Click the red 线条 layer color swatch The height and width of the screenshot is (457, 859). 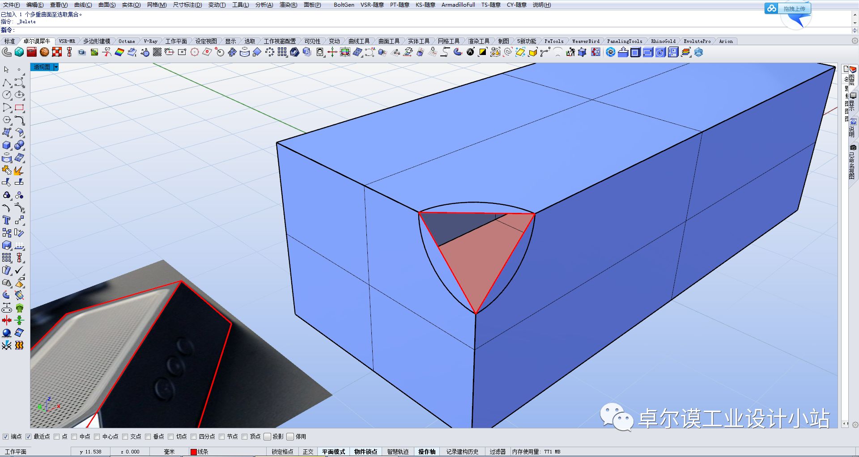[193, 452]
